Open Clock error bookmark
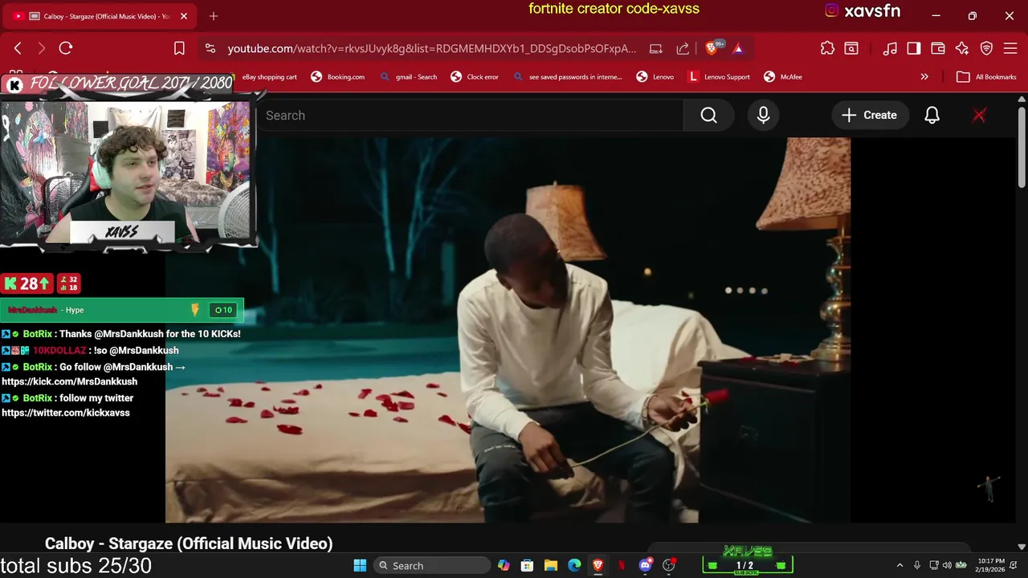Viewport: 1028px width, 578px height. tap(475, 77)
